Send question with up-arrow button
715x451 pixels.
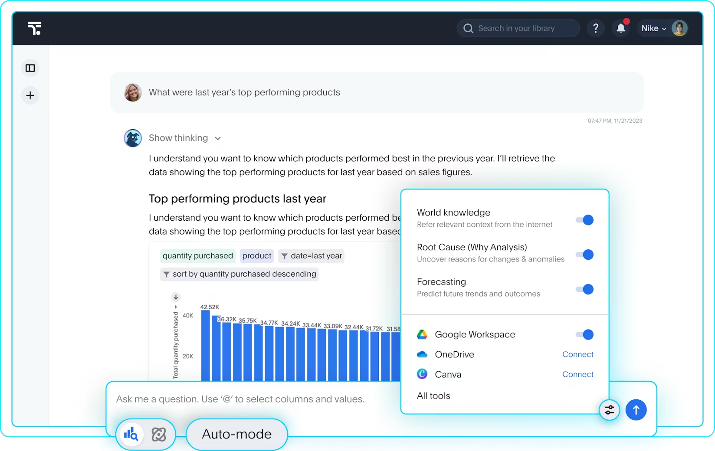pyautogui.click(x=636, y=410)
